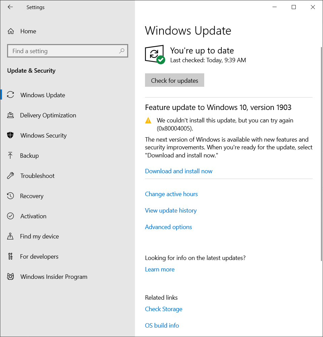Image resolution: width=323 pixels, height=337 pixels.
Task: Open the Troubleshoot page
Action: (x=68, y=176)
